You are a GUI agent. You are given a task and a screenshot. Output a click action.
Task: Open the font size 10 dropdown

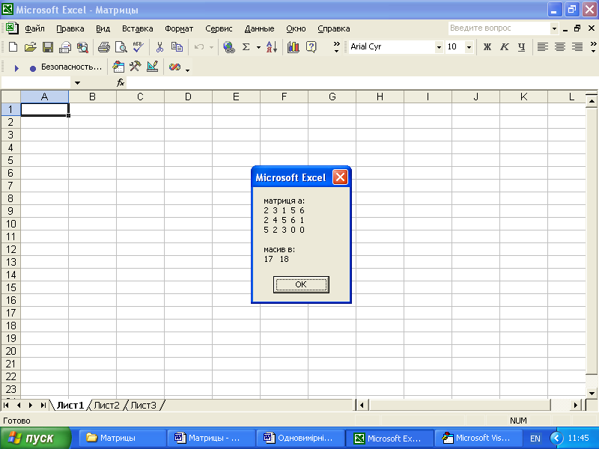[x=469, y=47]
